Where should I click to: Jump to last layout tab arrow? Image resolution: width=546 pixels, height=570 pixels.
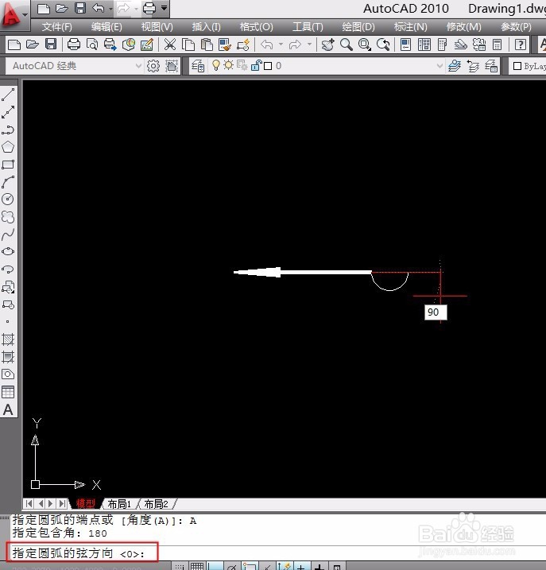[x=63, y=503]
